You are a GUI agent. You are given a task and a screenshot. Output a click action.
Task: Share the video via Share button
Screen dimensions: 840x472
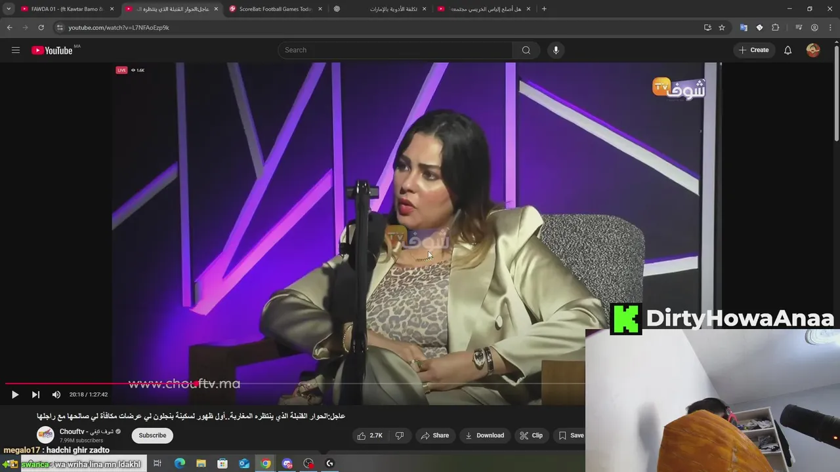point(435,435)
